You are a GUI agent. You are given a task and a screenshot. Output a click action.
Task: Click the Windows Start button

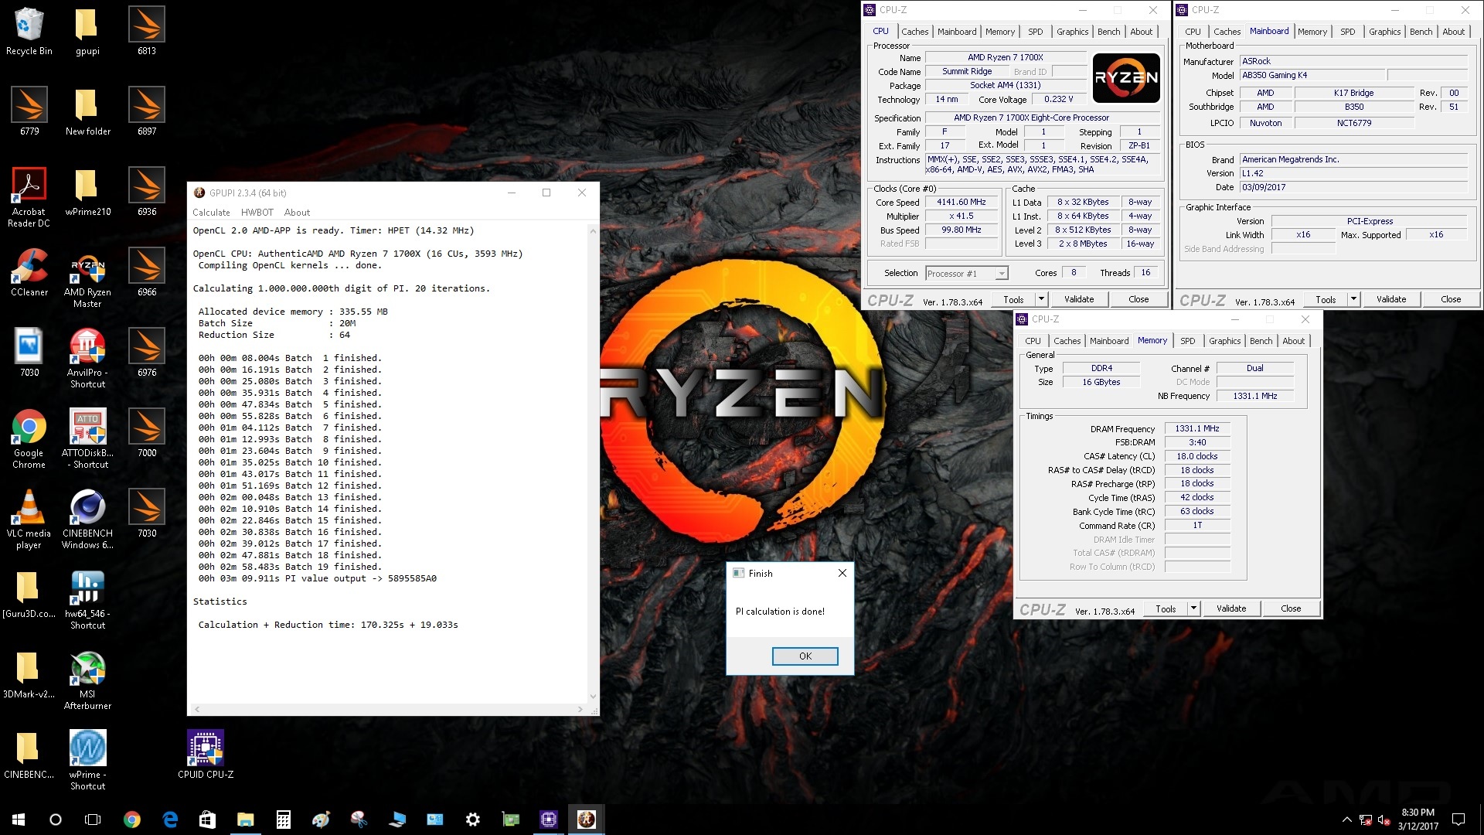pos(19,820)
